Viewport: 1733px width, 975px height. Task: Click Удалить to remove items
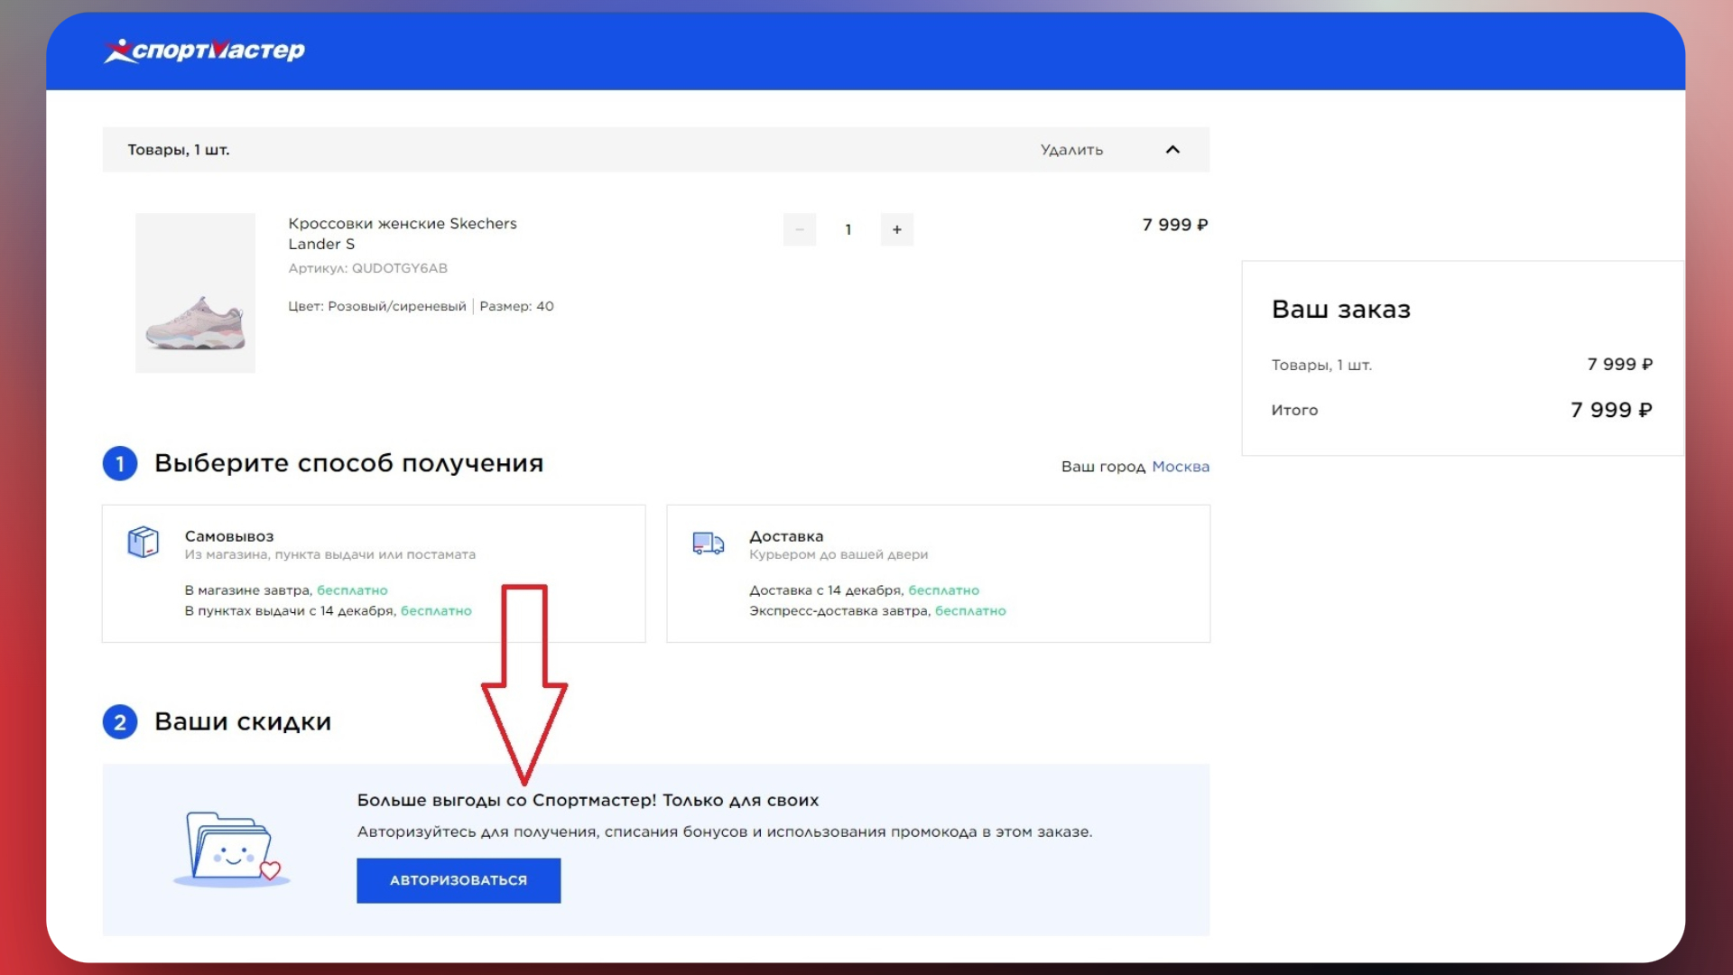[x=1071, y=150]
